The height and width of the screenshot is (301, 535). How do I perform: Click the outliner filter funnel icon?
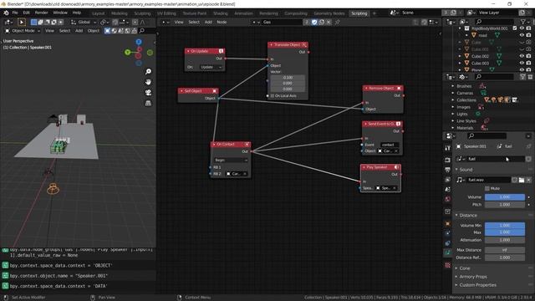[523, 22]
